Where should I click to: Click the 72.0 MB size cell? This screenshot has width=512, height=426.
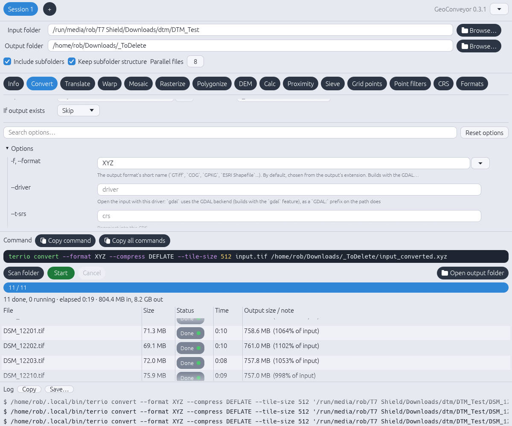(154, 361)
